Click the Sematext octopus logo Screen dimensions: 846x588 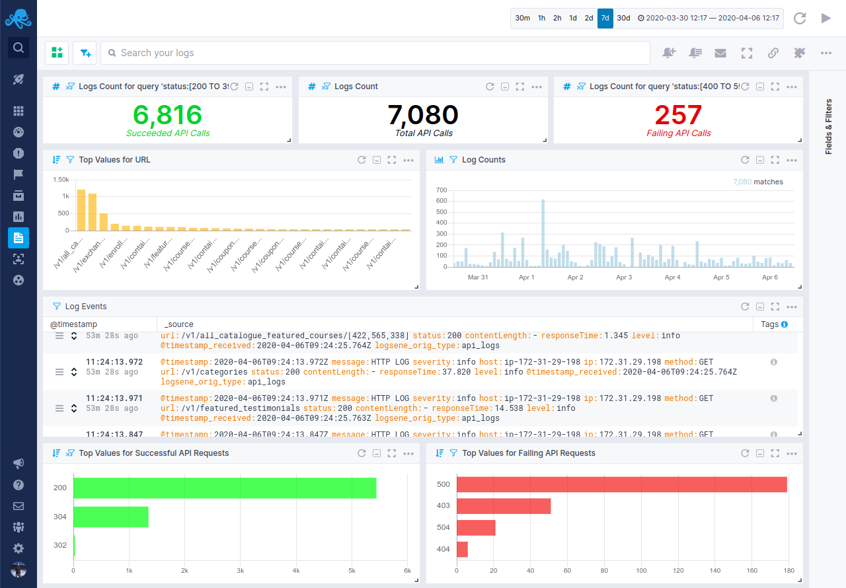tap(19, 18)
